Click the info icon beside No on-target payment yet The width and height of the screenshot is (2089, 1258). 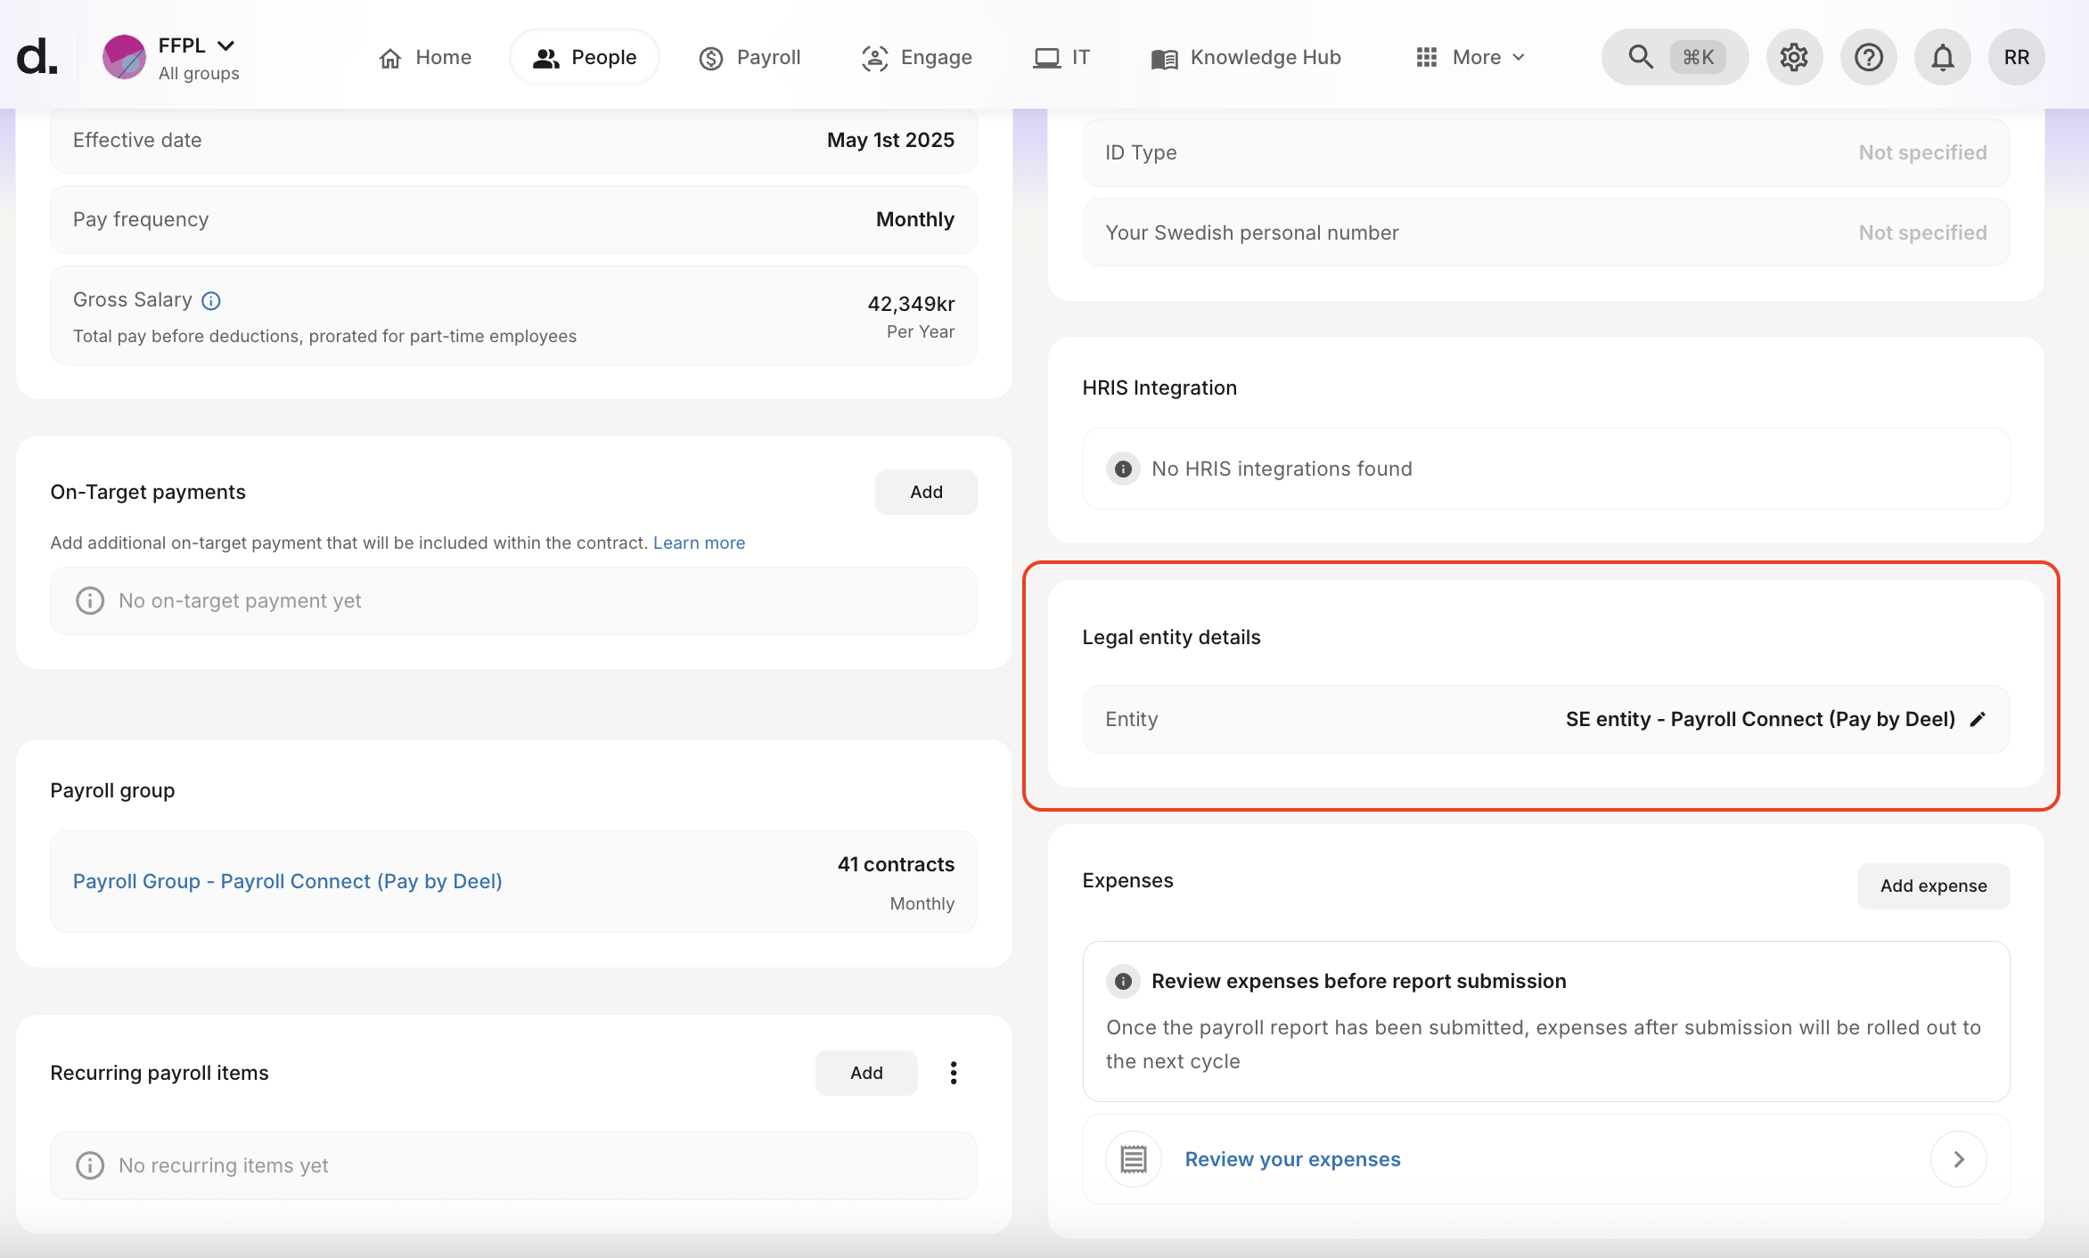click(89, 600)
